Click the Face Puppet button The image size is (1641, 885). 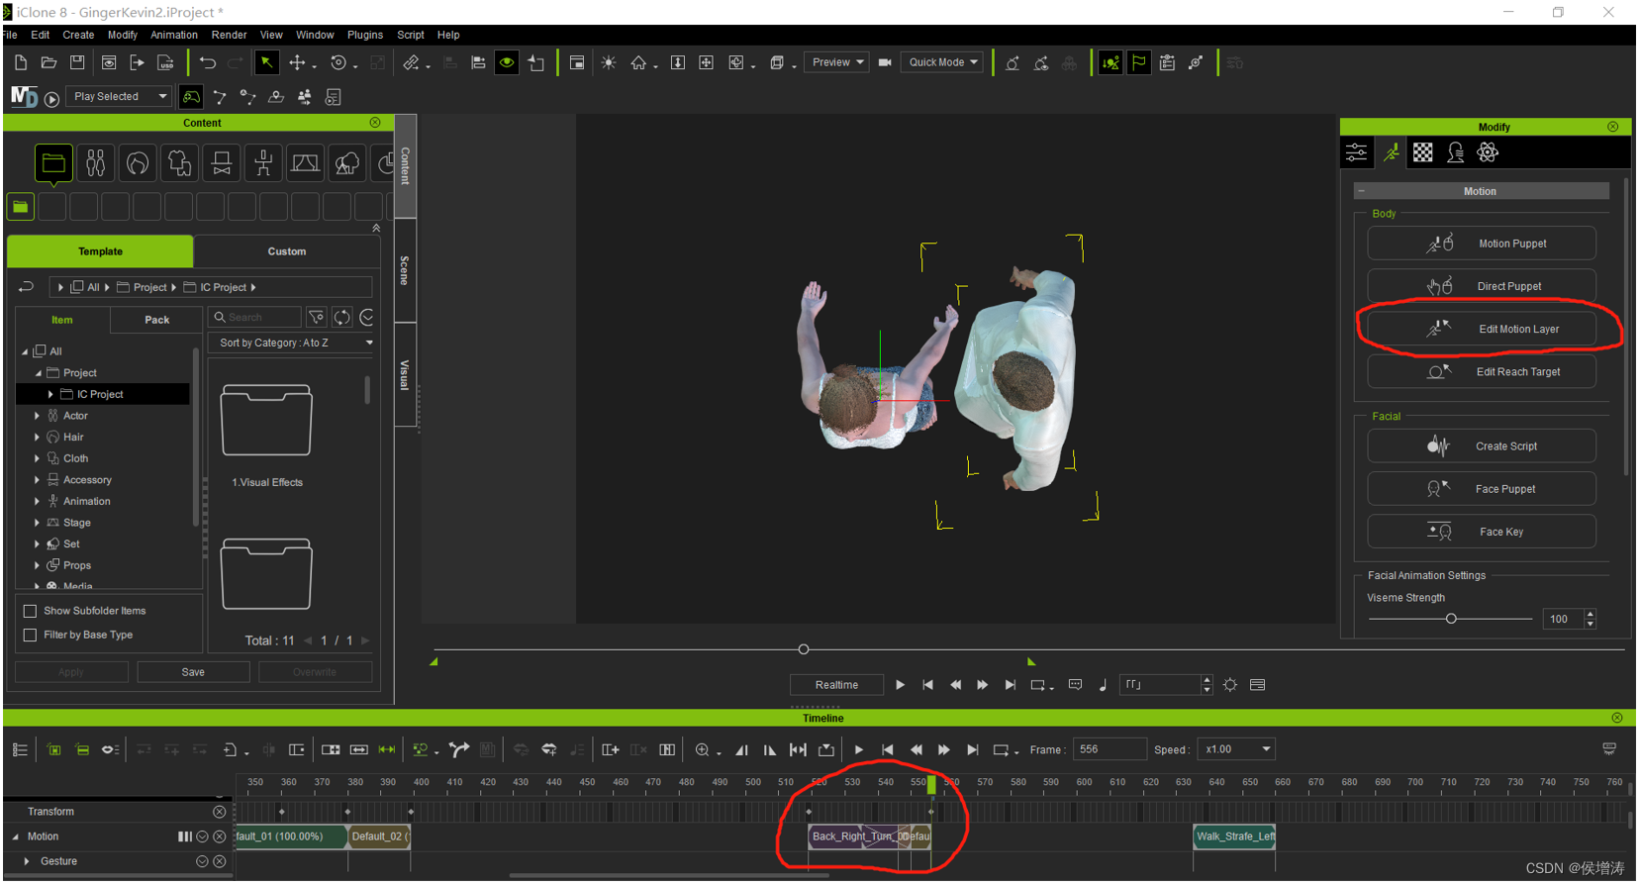1482,489
